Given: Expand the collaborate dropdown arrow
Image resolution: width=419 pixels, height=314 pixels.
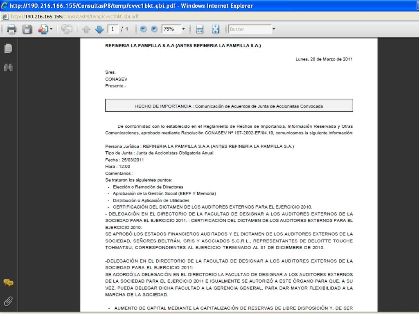Looking at the screenshot, I should (x=51, y=29).
